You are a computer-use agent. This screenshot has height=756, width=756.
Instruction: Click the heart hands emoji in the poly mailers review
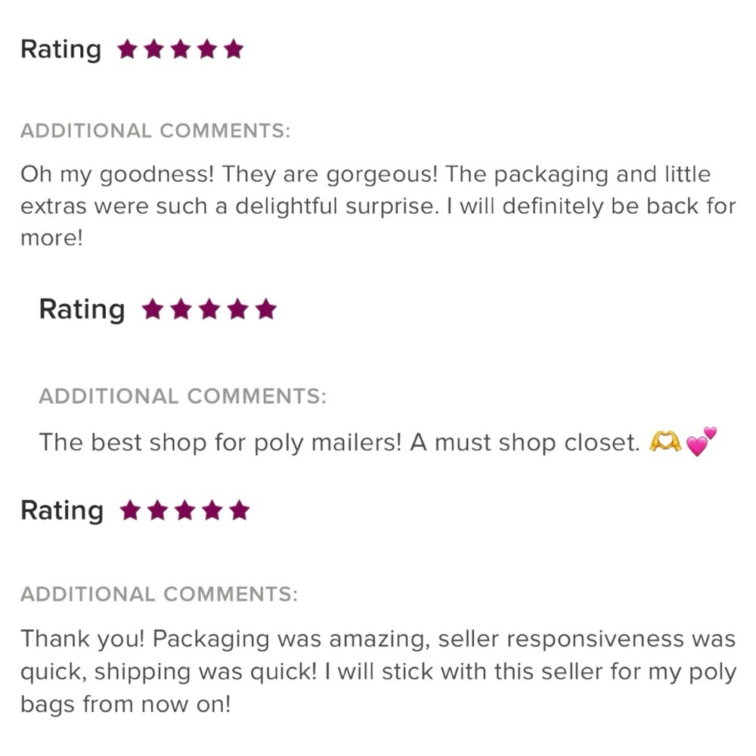tap(665, 442)
